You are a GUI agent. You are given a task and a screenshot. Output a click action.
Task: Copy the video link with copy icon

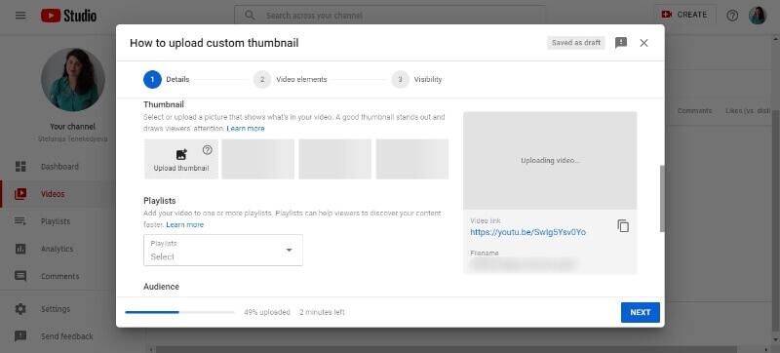pos(623,225)
